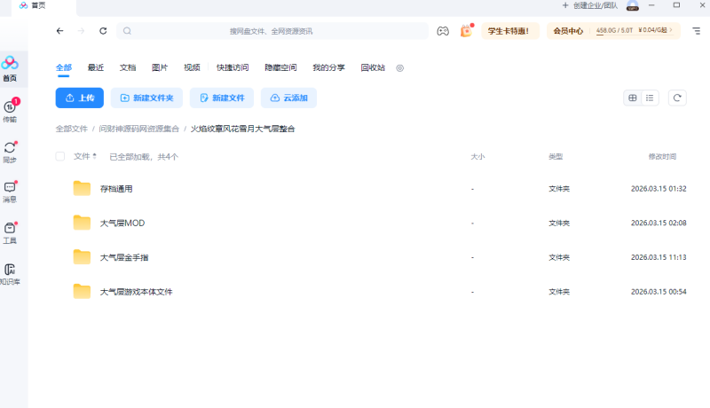Open the 大气层金手指 folder name

pyautogui.click(x=124, y=257)
